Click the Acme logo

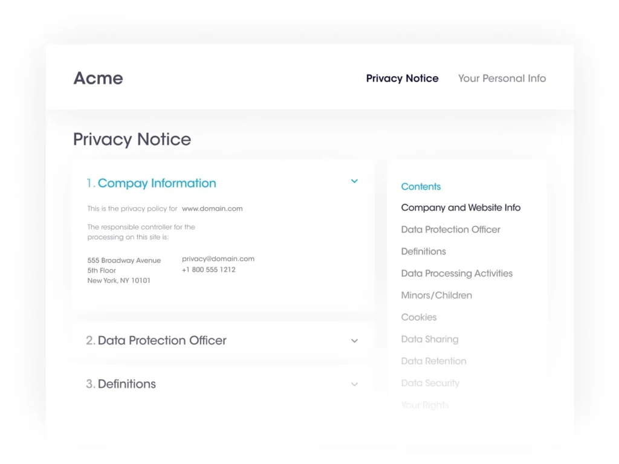pyautogui.click(x=98, y=79)
